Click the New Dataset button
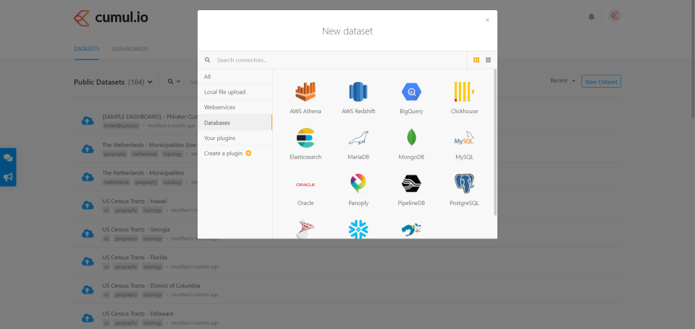Screen dimensions: 695x329 coord(601,82)
